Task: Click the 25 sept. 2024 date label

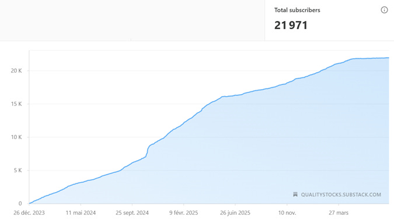Action: [x=132, y=213]
